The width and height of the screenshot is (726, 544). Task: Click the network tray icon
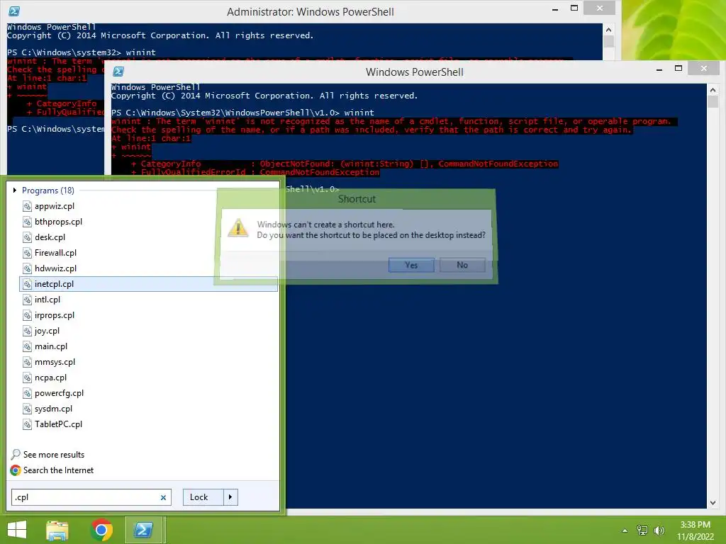pyautogui.click(x=642, y=531)
